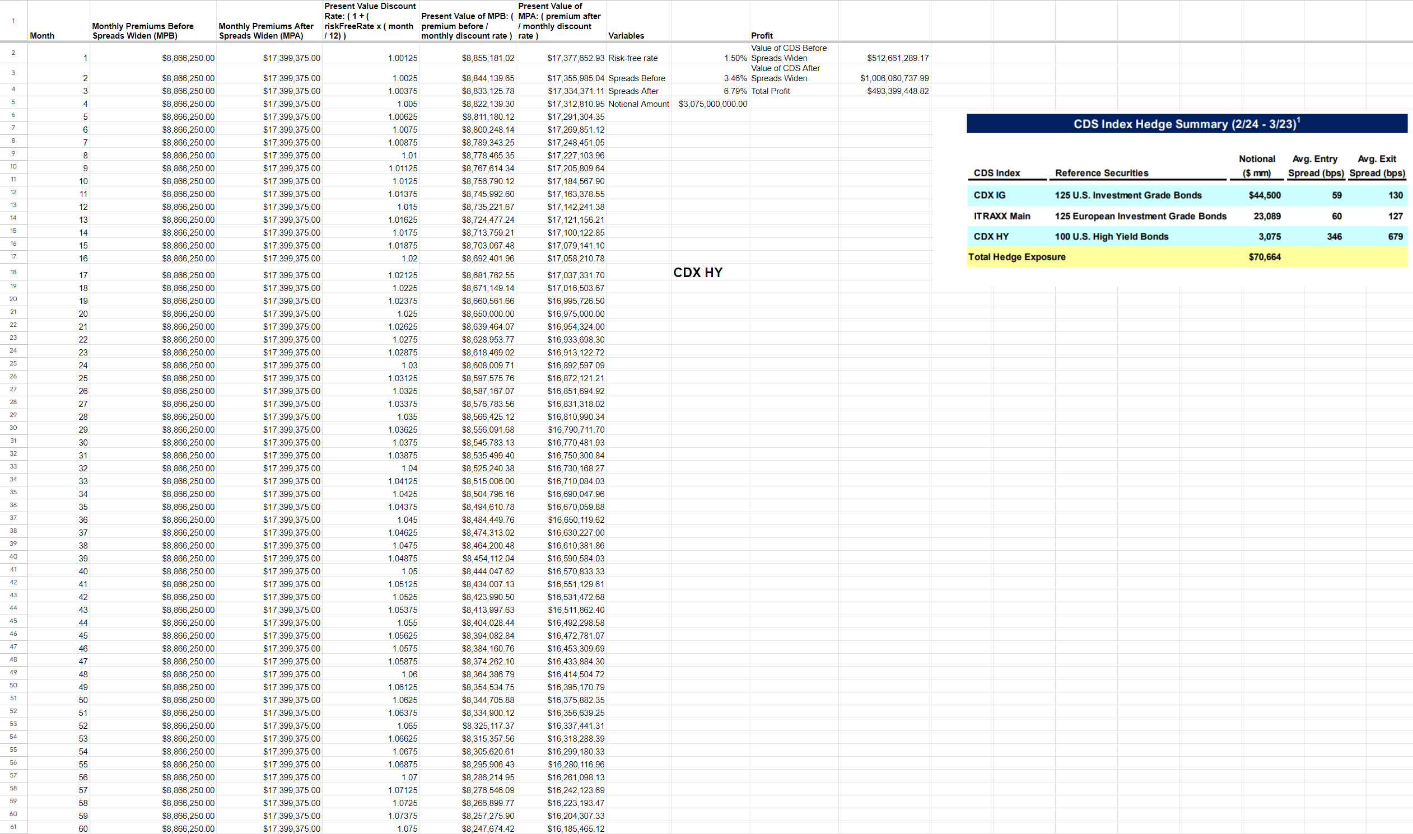Select PV of MPB cell $8,855,181.02
Screen dimensions: 1413x834
coord(467,53)
